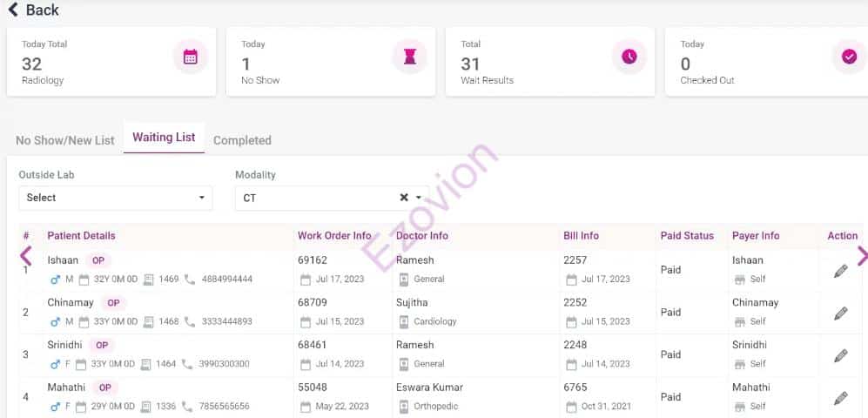Open the Completed tab

coord(242,140)
